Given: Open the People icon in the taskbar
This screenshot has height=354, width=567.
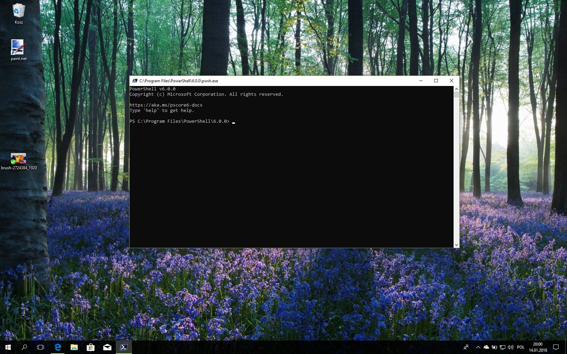Looking at the screenshot, I should click(x=466, y=347).
